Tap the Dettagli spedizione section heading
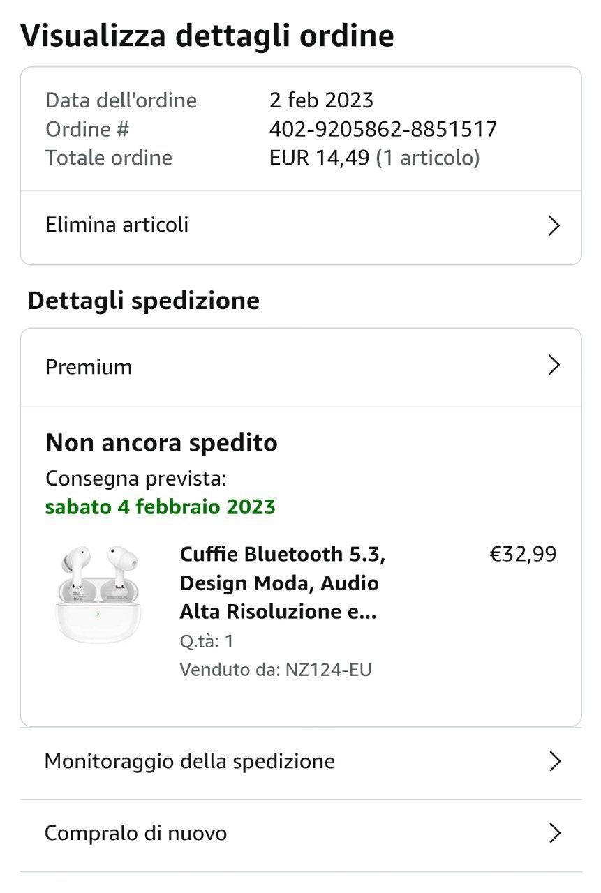This screenshot has width=601, height=893. (143, 301)
